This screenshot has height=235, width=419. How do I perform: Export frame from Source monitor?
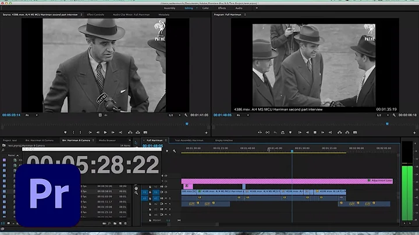click(145, 133)
